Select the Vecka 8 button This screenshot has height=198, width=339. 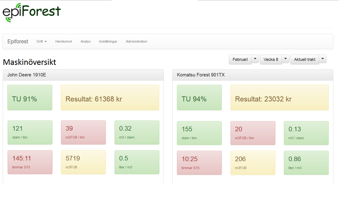click(x=271, y=59)
